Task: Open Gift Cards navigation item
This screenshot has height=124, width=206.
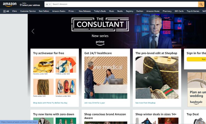Action: [179, 11]
